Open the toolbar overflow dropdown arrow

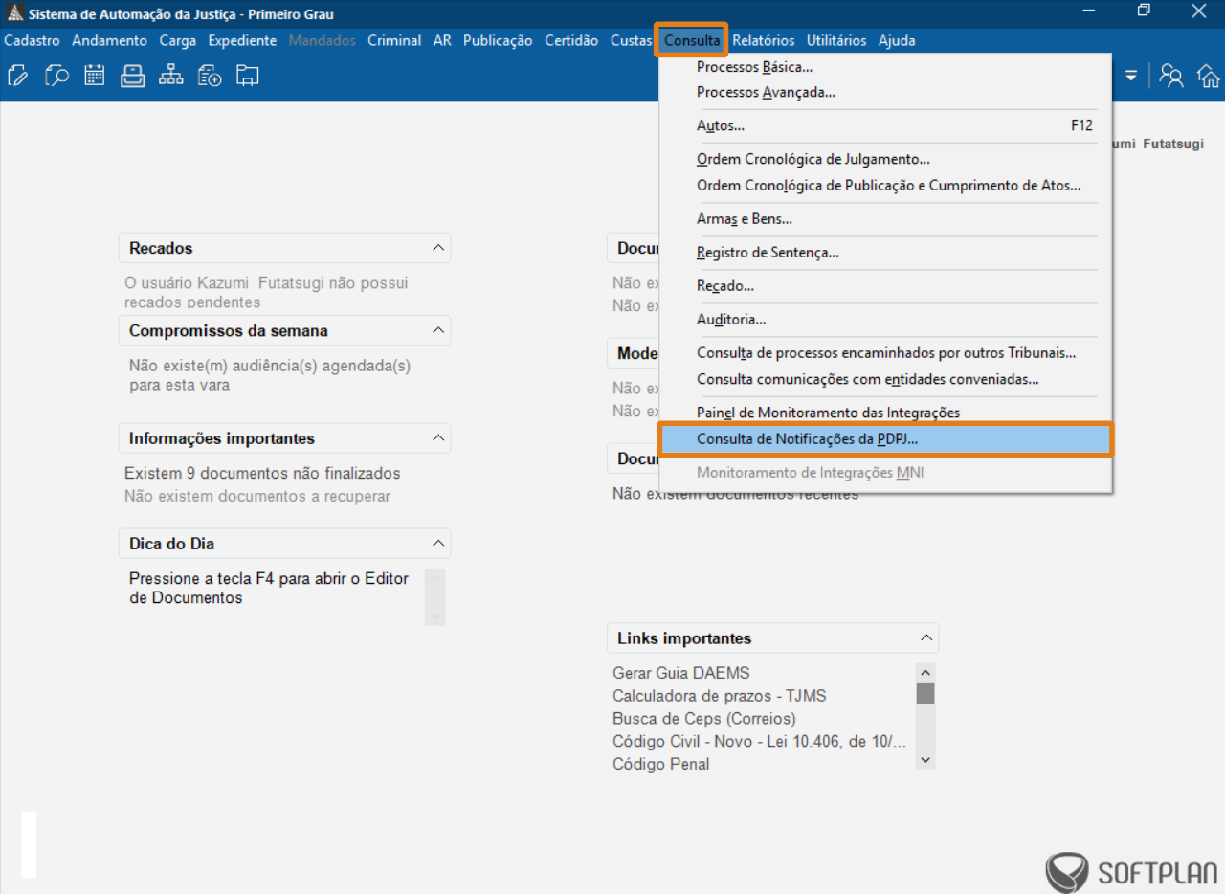pos(1130,76)
